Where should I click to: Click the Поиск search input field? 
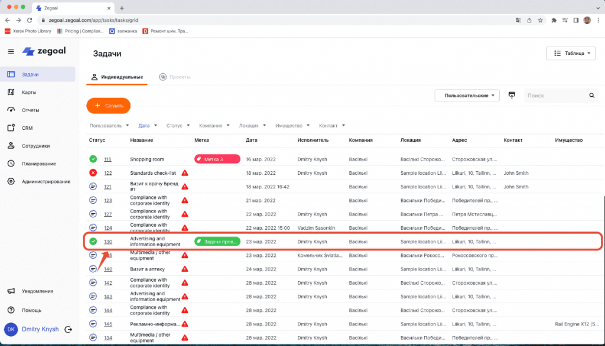555,95
